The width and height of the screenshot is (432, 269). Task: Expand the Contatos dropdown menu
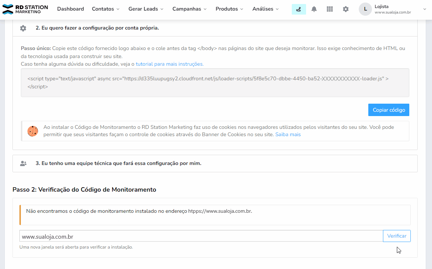[x=106, y=9]
